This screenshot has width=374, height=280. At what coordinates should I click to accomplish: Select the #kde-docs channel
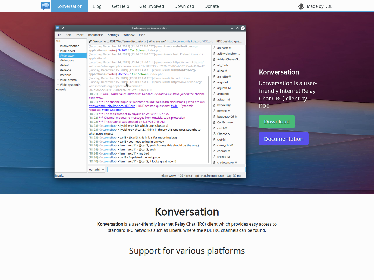pyautogui.click(x=67, y=60)
